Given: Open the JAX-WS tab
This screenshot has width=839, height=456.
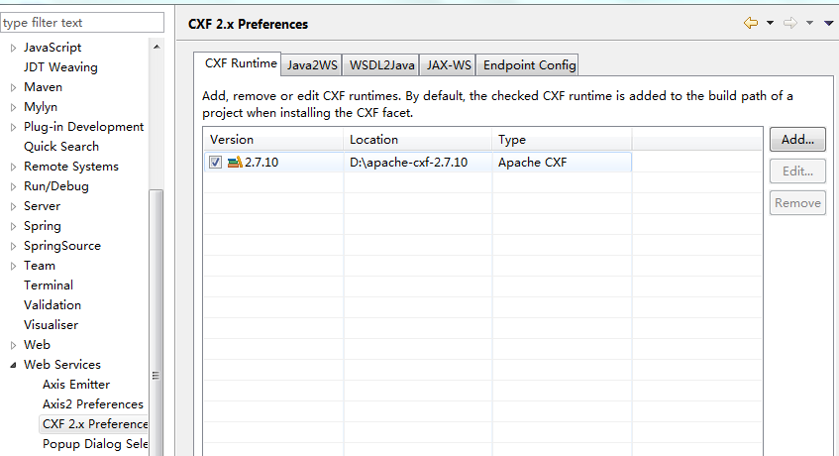Looking at the screenshot, I should (x=449, y=65).
